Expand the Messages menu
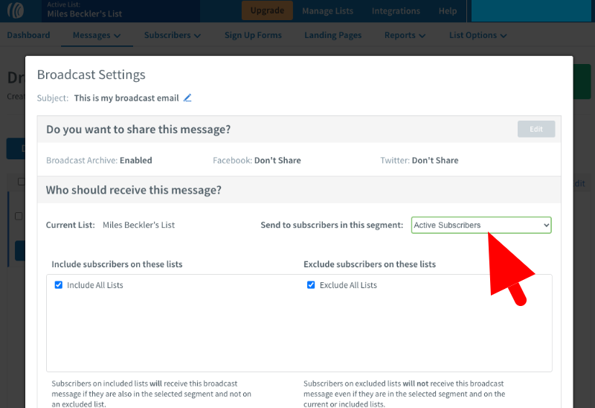The width and height of the screenshot is (595, 408). pyautogui.click(x=97, y=35)
